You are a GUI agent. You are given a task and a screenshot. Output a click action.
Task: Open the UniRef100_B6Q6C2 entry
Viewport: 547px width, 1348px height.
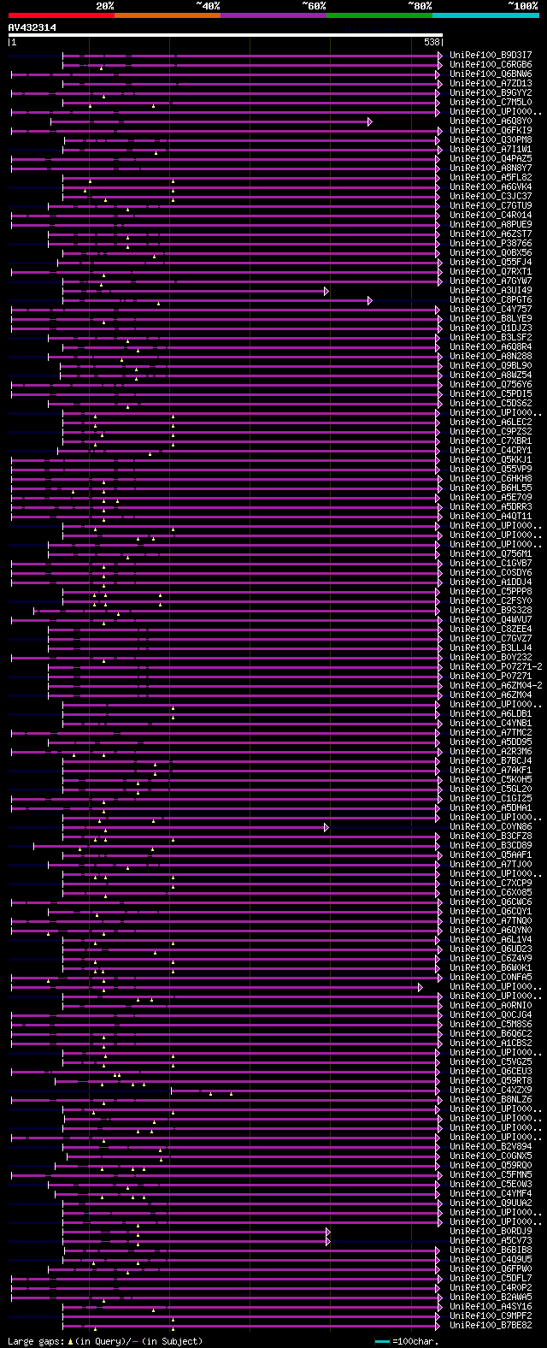pyautogui.click(x=491, y=1033)
